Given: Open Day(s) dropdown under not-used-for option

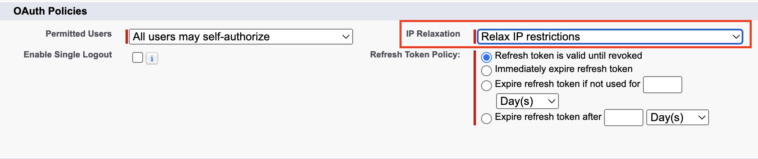Looking at the screenshot, I should [527, 101].
